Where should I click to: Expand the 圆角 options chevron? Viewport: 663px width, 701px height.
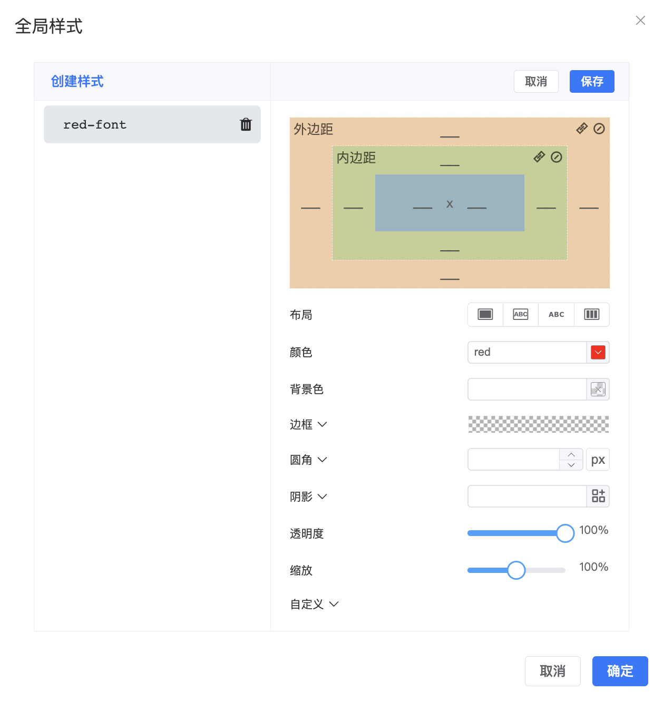coord(323,460)
